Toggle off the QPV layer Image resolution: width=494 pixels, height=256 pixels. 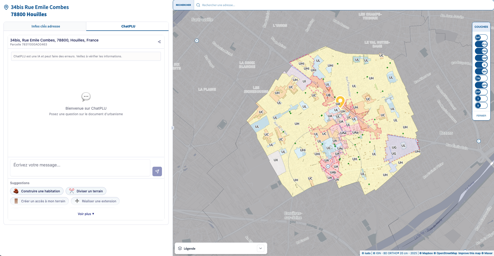[481, 85]
